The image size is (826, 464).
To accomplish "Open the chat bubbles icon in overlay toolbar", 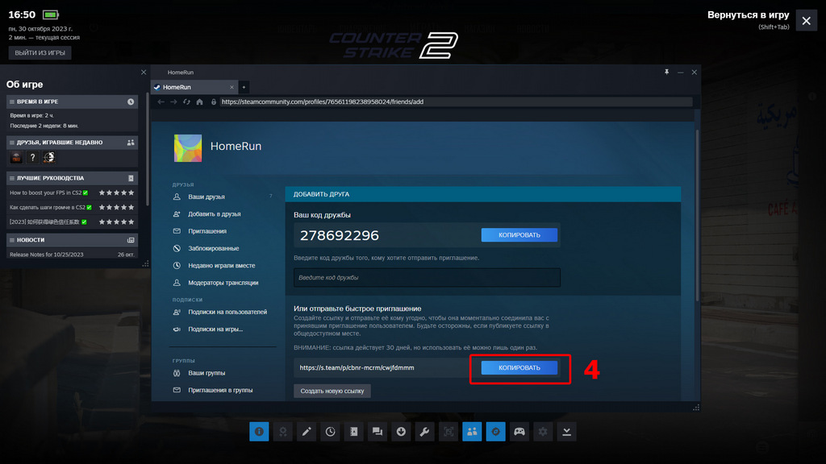I will (377, 432).
